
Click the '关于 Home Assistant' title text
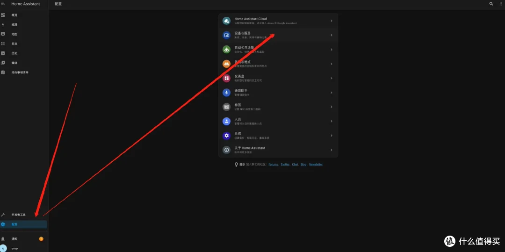(x=250, y=148)
